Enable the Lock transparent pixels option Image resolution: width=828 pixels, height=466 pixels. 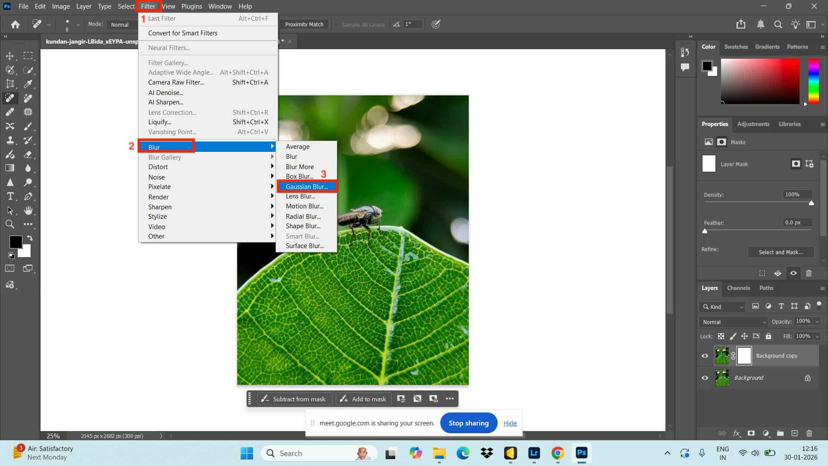(x=721, y=336)
